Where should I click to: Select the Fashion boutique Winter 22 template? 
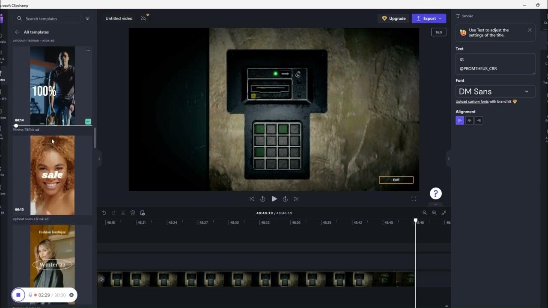(52, 264)
